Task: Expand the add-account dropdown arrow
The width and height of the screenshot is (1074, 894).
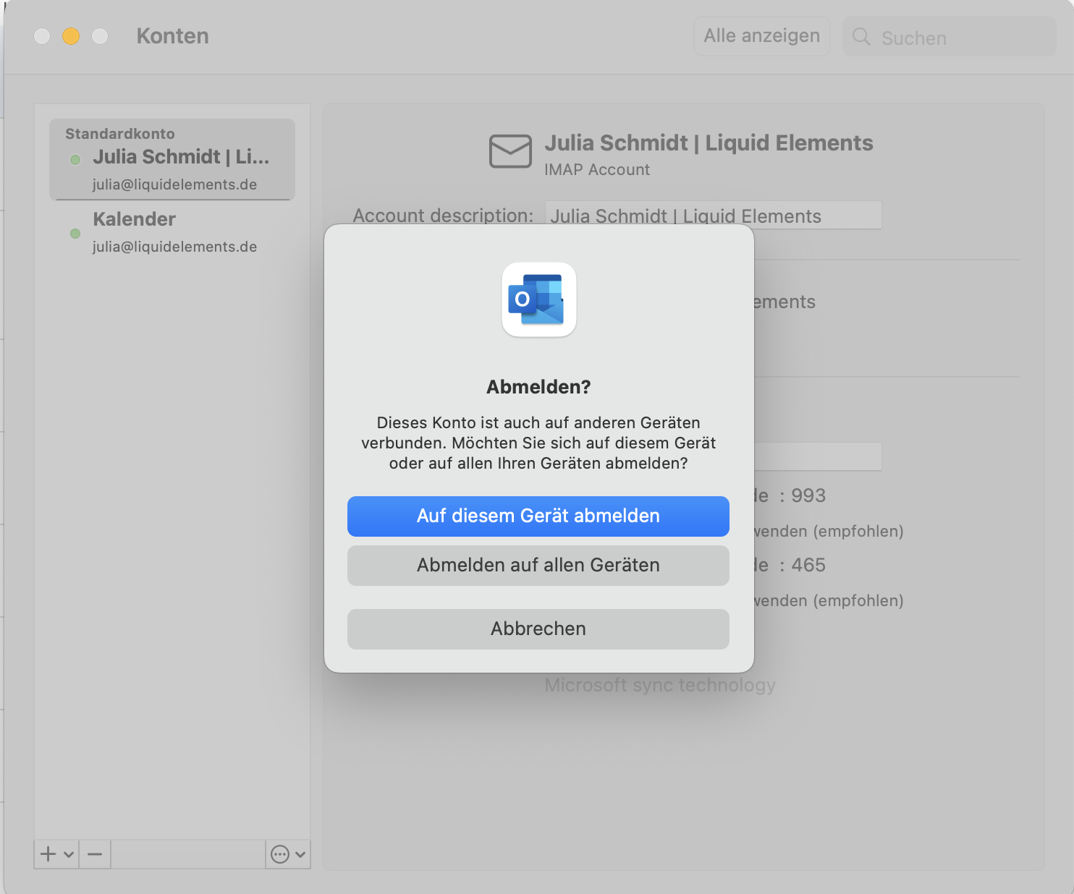Action: click(69, 854)
